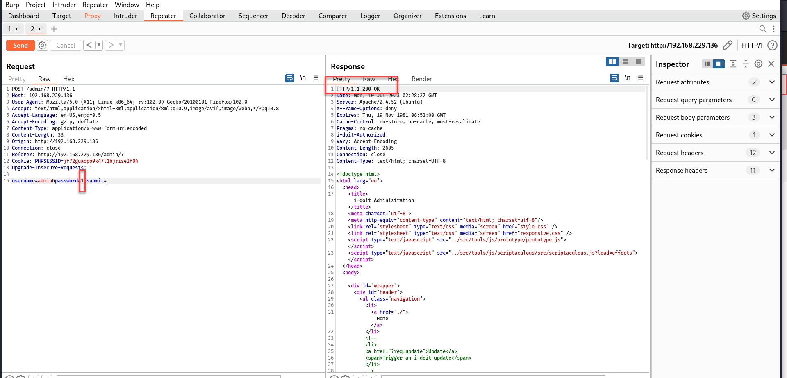Open the Intruder menu in menu bar
This screenshot has height=378, width=787.
64,5
